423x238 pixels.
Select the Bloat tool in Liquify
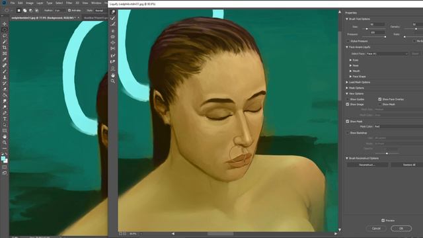(113, 42)
